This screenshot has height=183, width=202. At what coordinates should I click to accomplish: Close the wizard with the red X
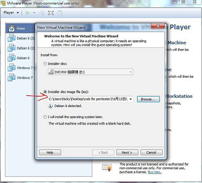tap(158, 26)
